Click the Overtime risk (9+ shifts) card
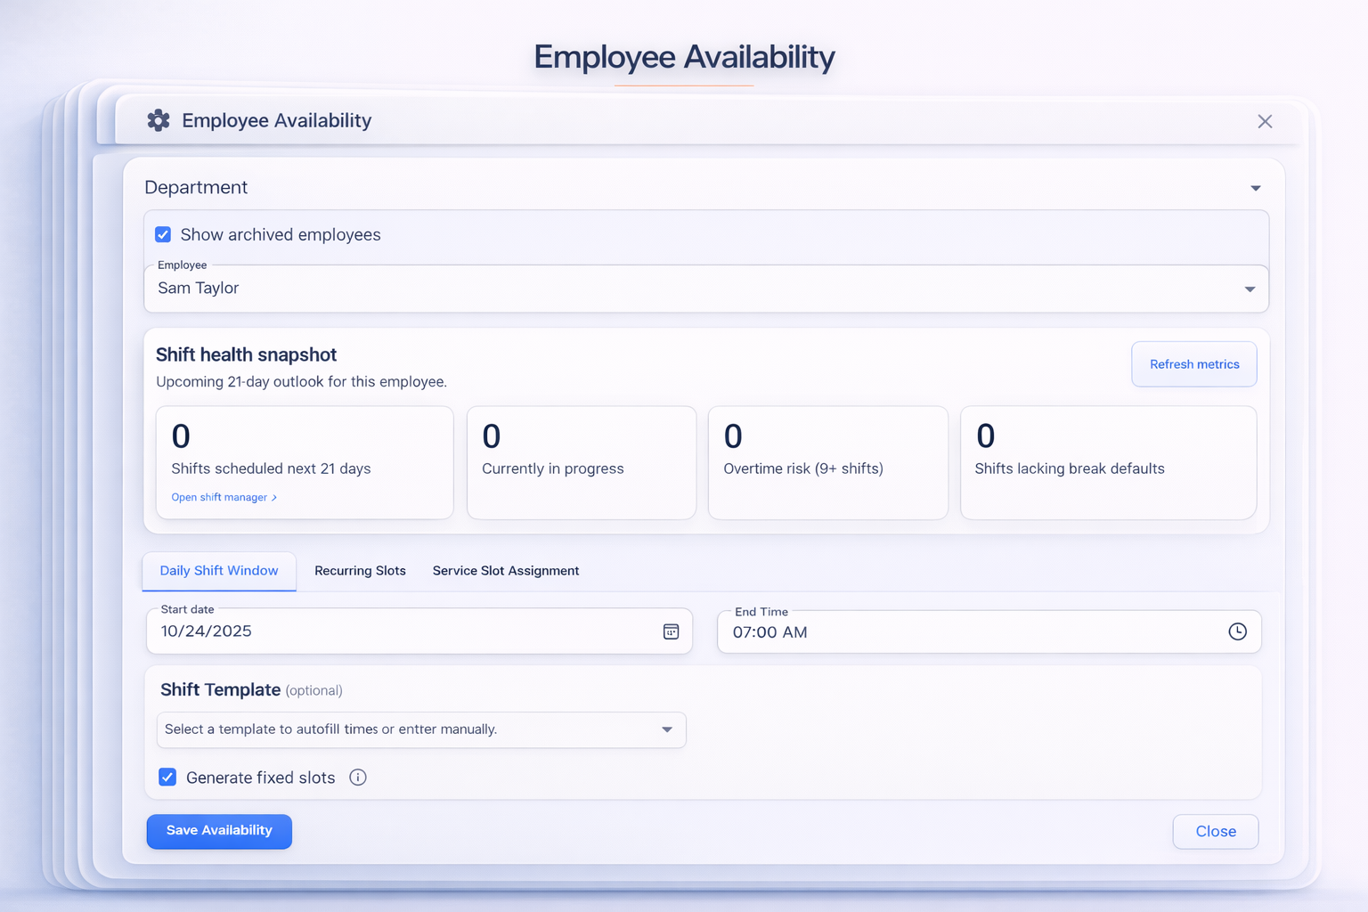1368x912 pixels. pos(828,462)
